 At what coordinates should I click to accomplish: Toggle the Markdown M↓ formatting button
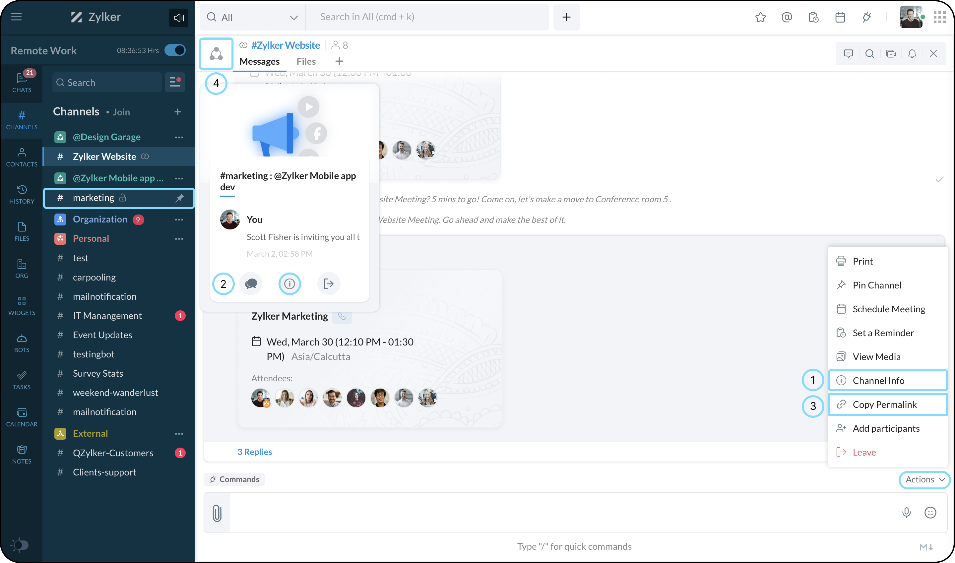[x=926, y=547]
